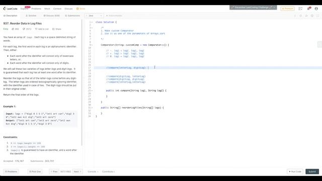Open editor settings gear icon
Viewport: 322px width, 181px height.
312,16
